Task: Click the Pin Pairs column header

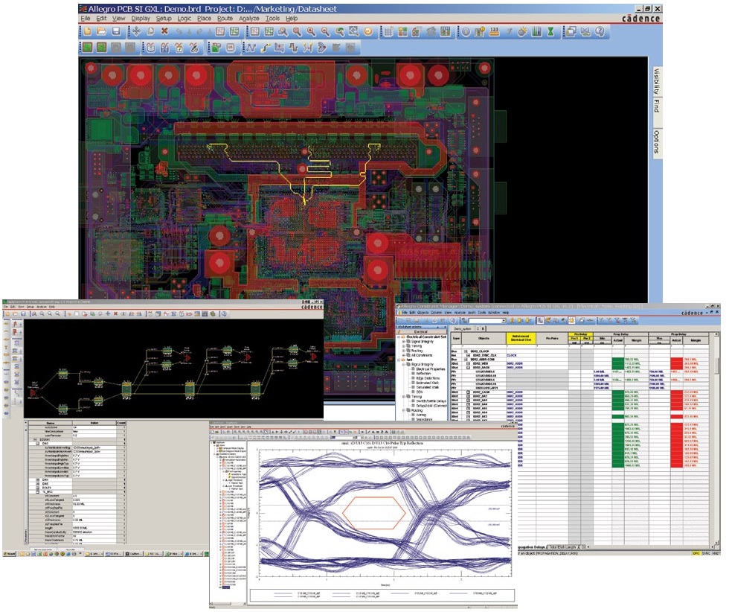Action: coord(552,338)
